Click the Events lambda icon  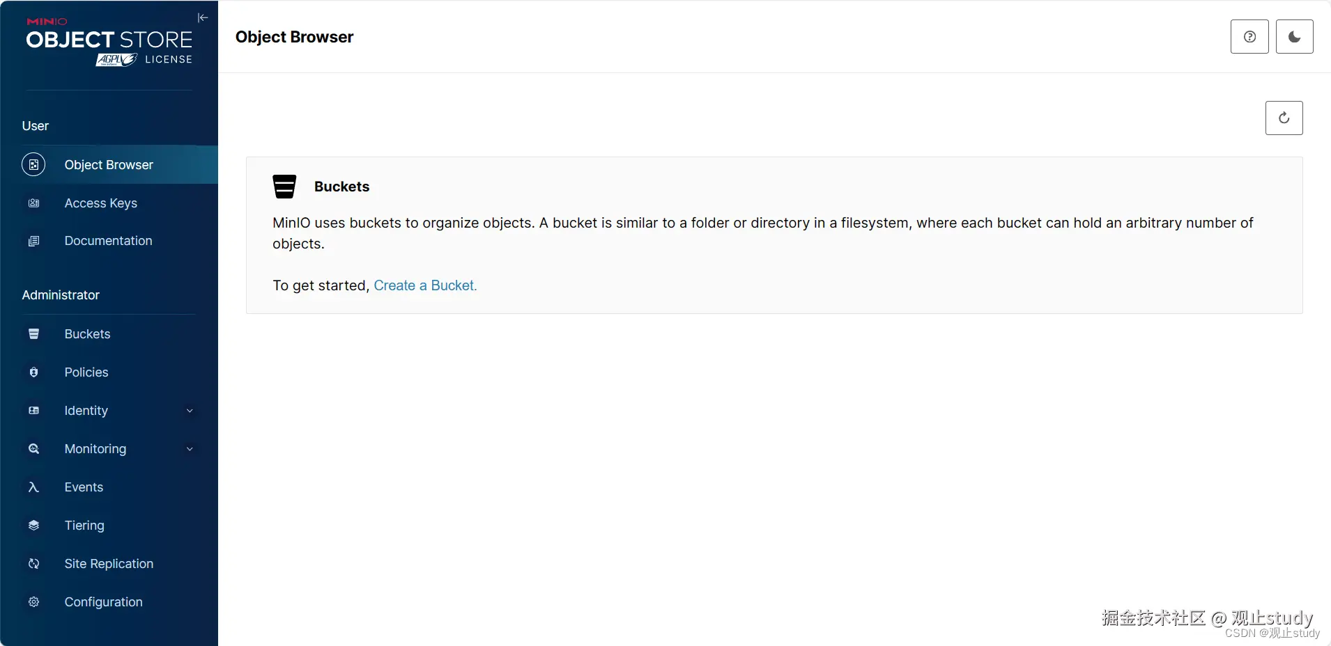[x=33, y=487]
